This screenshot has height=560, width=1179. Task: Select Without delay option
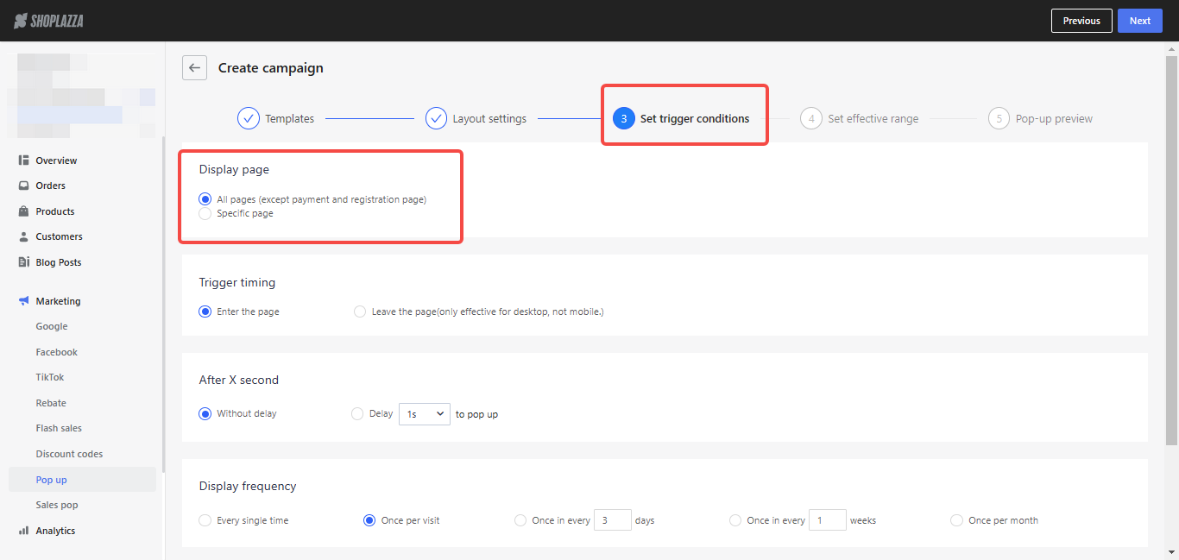click(205, 413)
